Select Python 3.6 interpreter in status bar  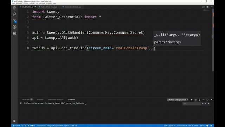click(71, 126)
